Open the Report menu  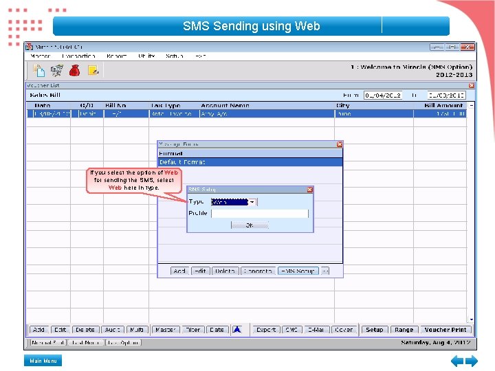116,56
